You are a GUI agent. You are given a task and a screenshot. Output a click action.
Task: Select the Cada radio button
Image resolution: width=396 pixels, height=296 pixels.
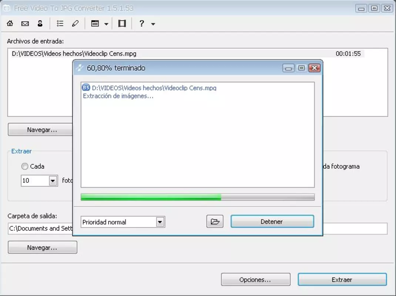[x=25, y=166]
